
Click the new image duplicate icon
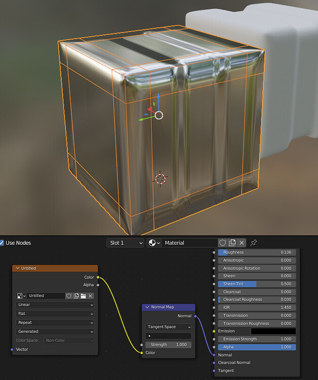coord(76,296)
